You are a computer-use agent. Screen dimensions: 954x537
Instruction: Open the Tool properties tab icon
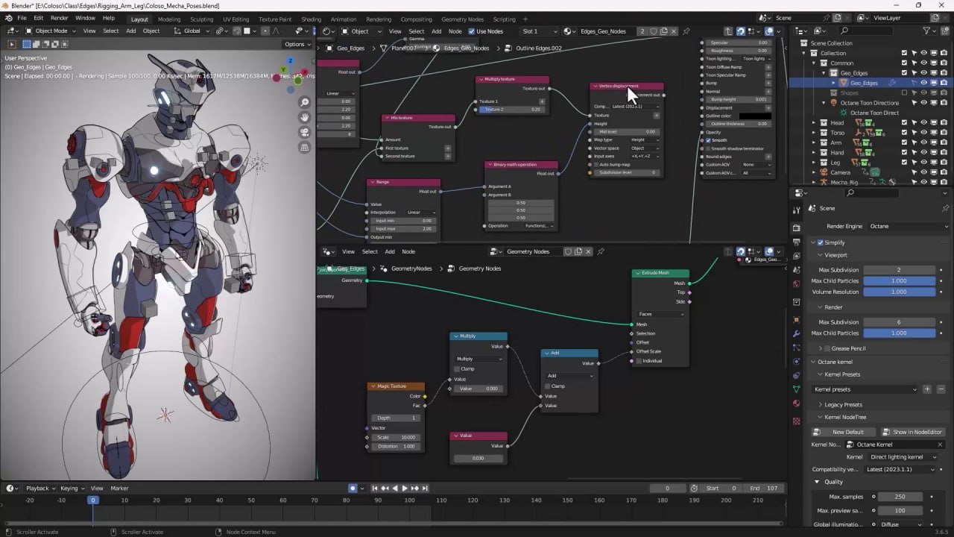[x=797, y=210]
